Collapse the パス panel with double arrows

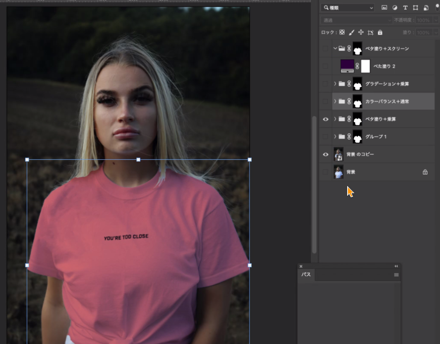pyautogui.click(x=396, y=266)
